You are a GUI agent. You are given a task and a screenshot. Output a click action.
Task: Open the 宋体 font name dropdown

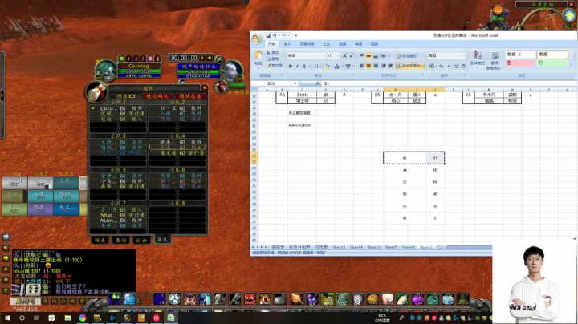(x=324, y=55)
